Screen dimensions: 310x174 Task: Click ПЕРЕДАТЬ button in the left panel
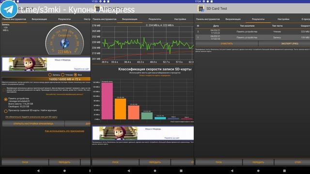(64, 162)
